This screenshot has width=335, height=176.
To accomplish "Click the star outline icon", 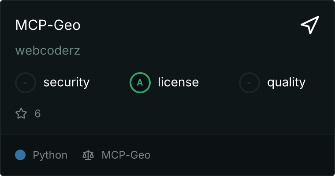I will [21, 114].
